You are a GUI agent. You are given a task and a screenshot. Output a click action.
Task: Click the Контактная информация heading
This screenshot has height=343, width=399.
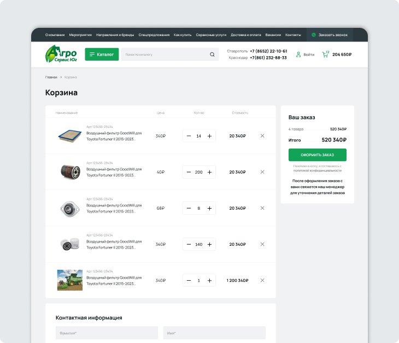[x=89, y=317]
